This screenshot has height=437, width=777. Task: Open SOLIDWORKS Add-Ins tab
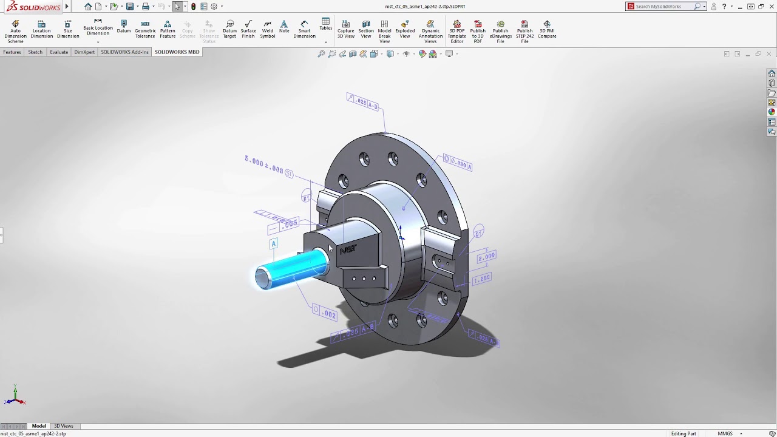(124, 52)
